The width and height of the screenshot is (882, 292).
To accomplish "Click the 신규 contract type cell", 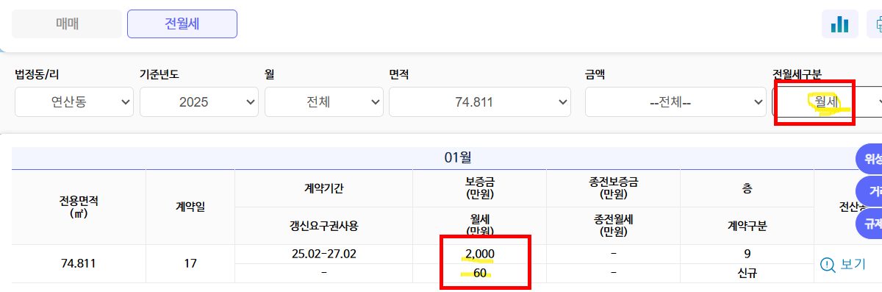I will tap(747, 274).
